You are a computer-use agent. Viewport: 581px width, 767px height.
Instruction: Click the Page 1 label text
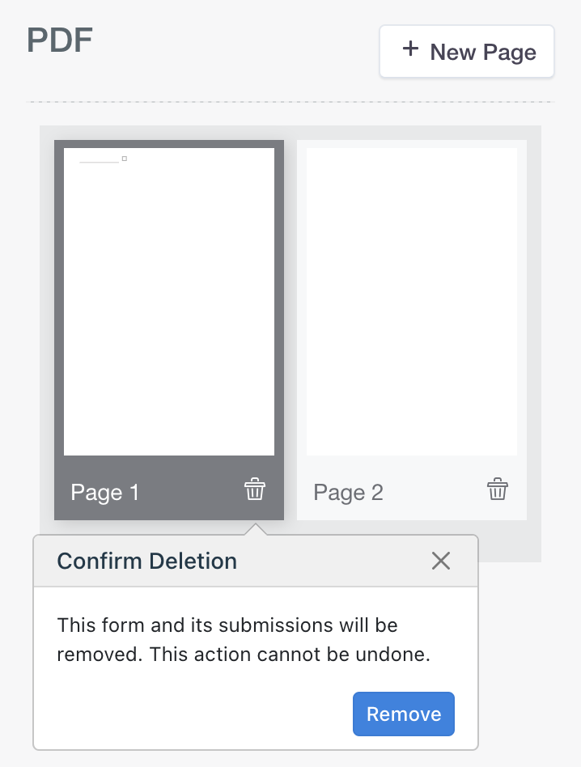[105, 492]
